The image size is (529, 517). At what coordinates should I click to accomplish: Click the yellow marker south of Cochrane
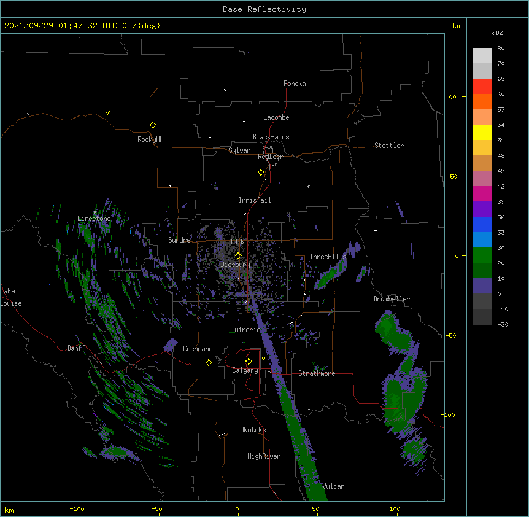pyautogui.click(x=209, y=362)
